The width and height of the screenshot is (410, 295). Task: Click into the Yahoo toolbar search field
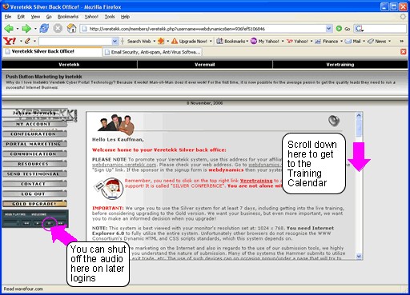[x=75, y=42]
